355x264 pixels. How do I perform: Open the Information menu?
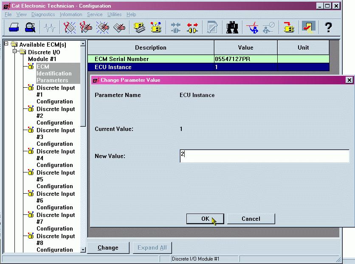[x=71, y=14]
